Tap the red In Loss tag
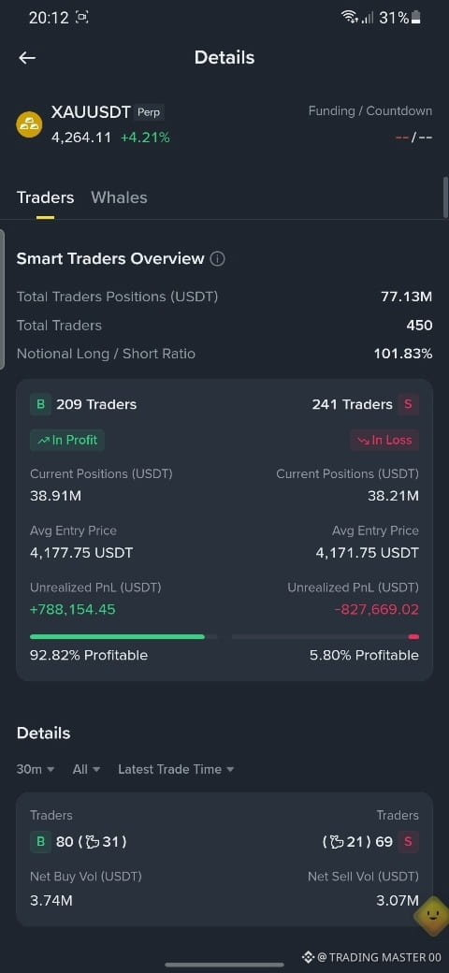This screenshot has height=973, width=449. coord(384,440)
